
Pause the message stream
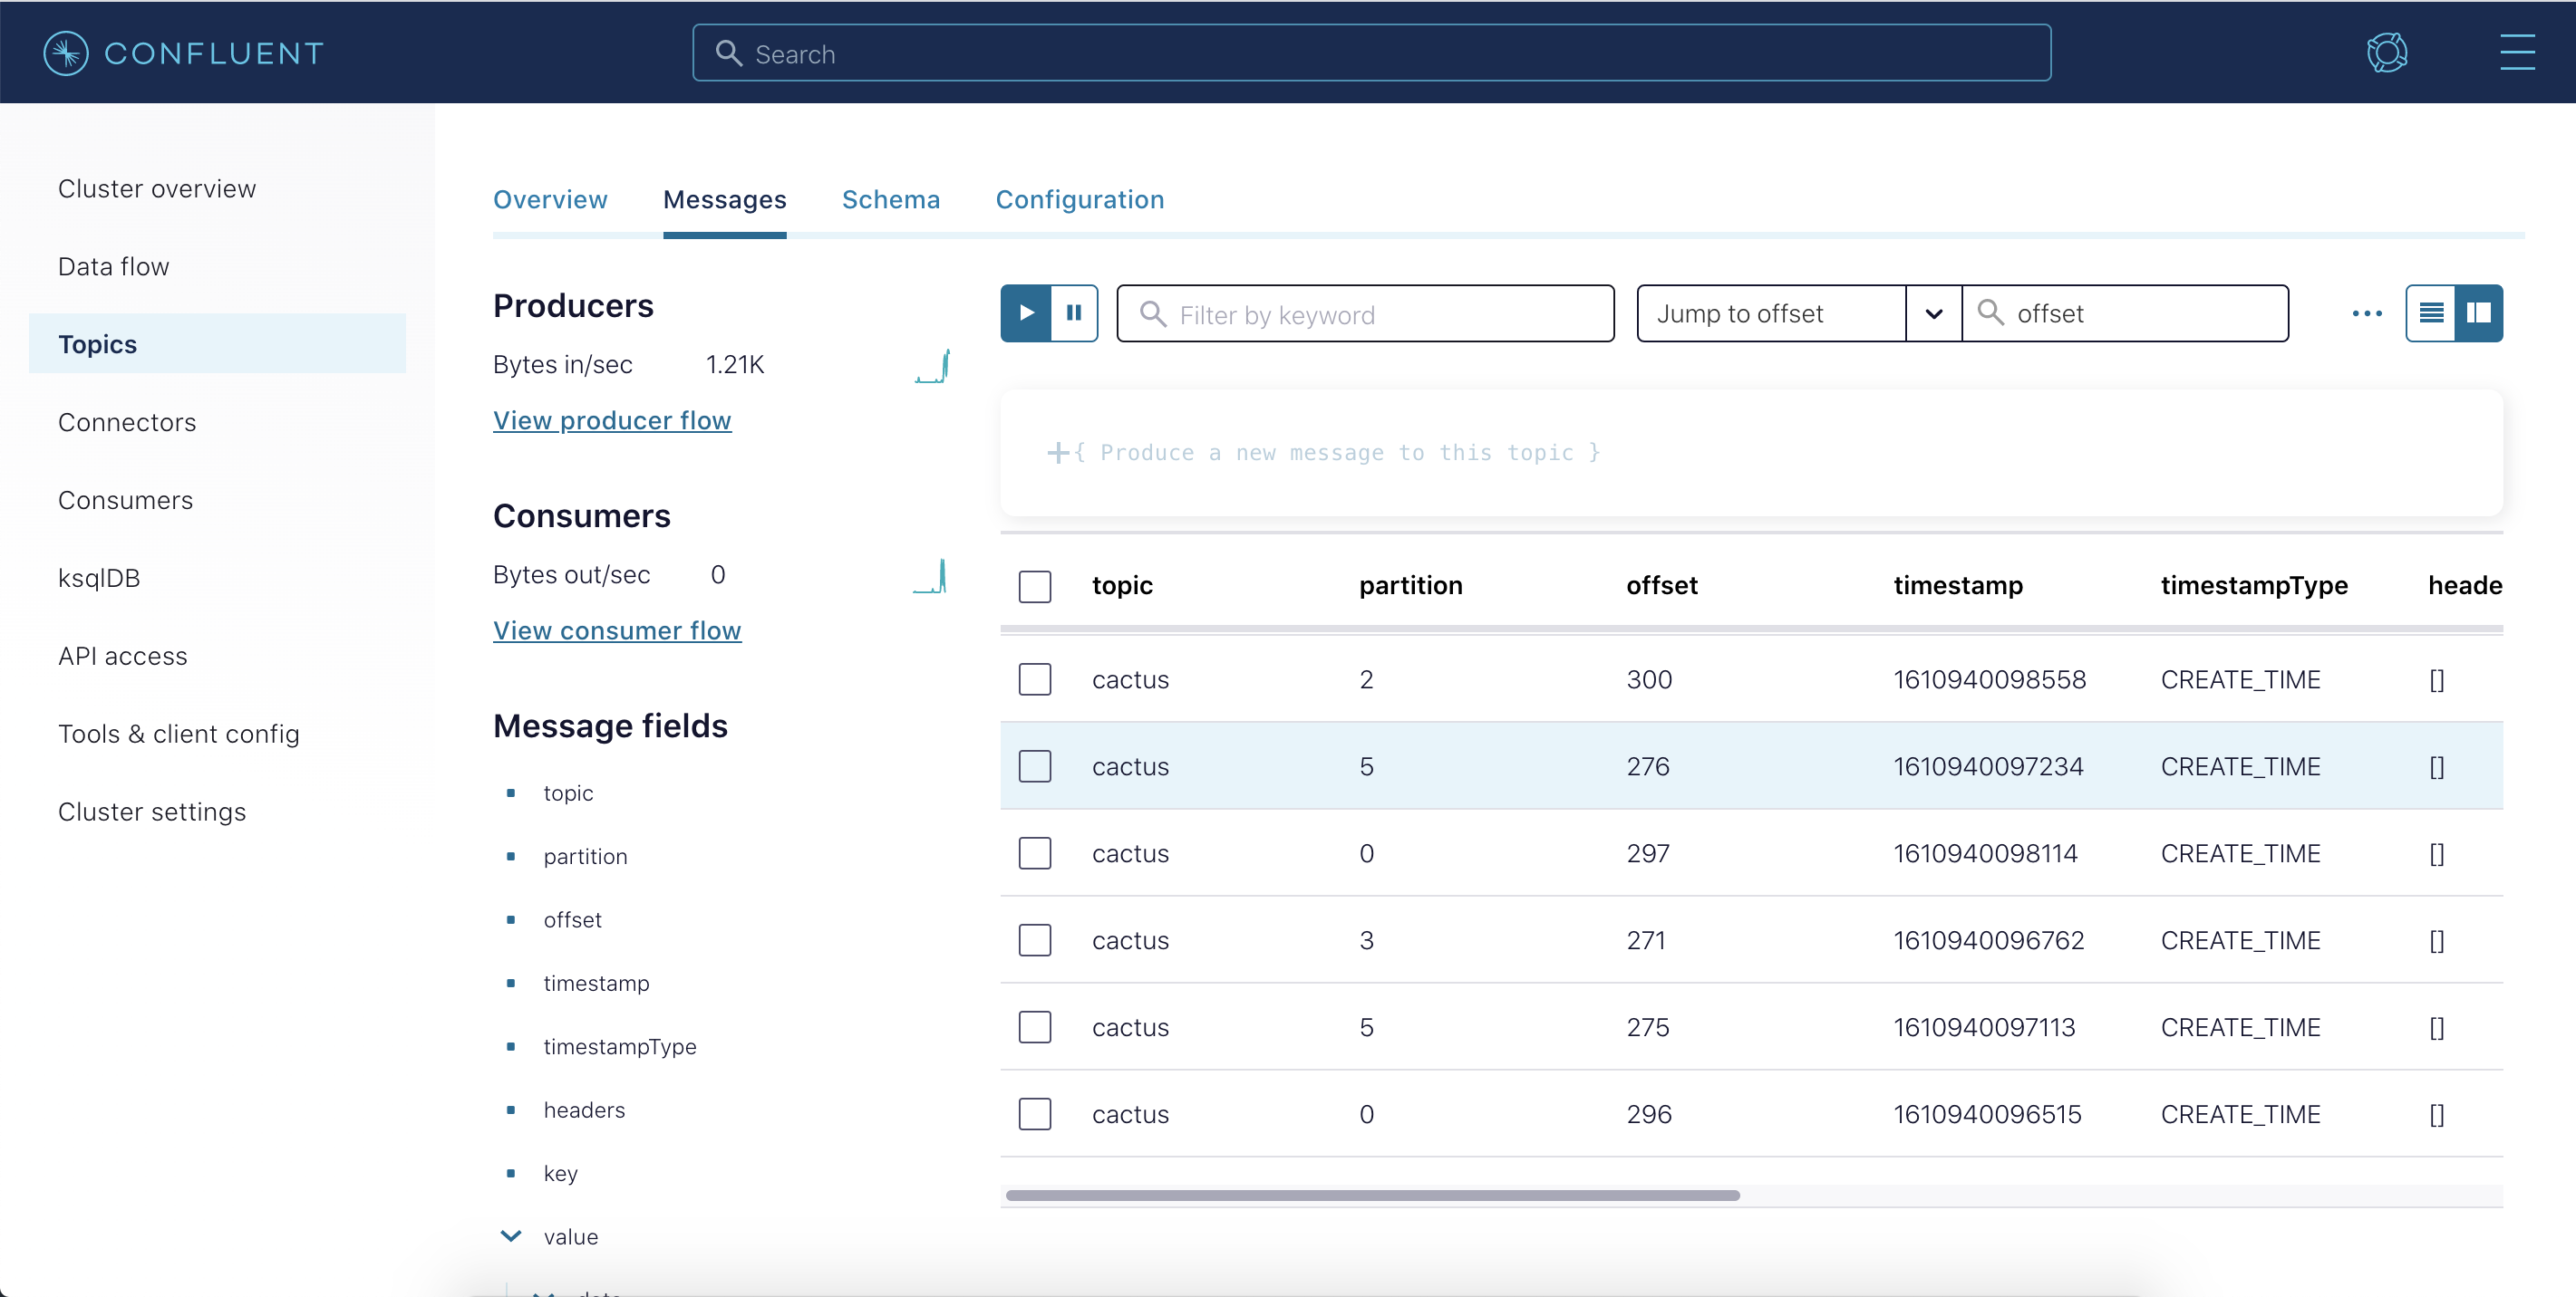(1074, 313)
